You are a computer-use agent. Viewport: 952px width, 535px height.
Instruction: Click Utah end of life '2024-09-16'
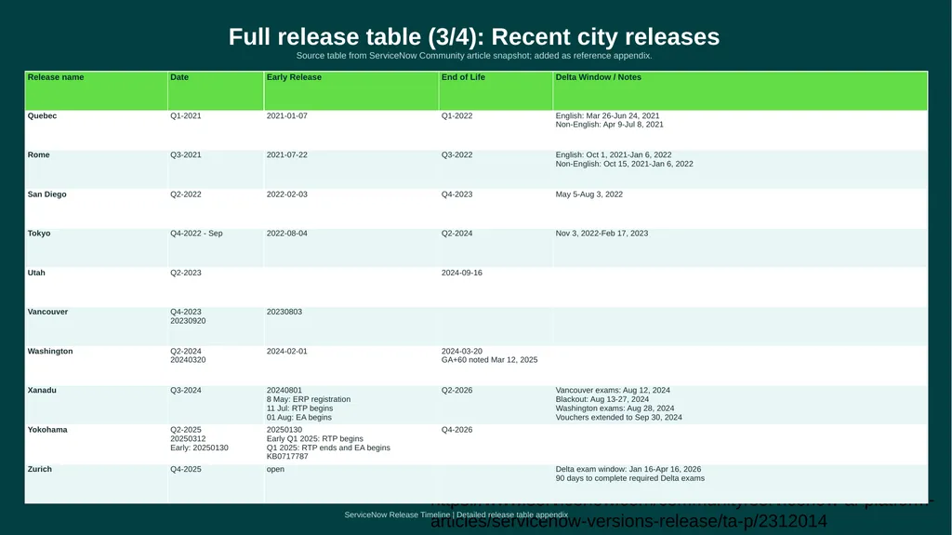(461, 273)
